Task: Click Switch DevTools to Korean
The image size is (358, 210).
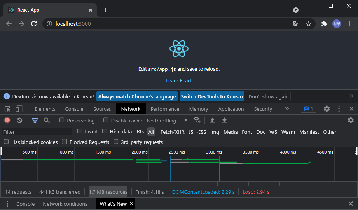Action: coord(212,96)
